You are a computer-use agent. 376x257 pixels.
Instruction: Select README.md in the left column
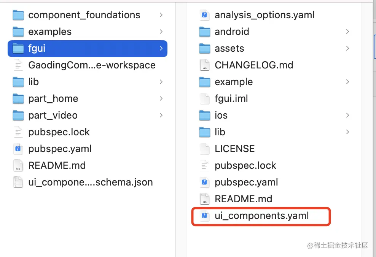pyautogui.click(x=57, y=166)
